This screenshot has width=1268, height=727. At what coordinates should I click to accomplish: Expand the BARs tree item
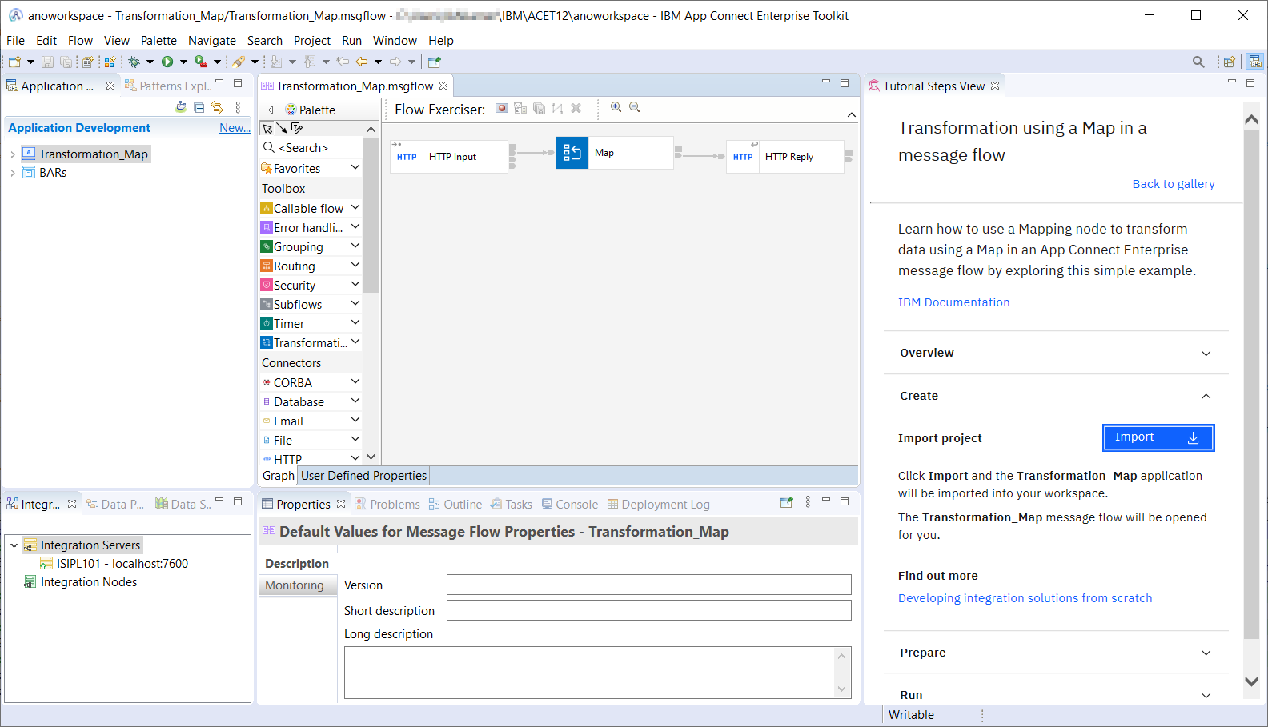pyautogui.click(x=13, y=173)
